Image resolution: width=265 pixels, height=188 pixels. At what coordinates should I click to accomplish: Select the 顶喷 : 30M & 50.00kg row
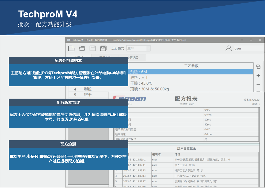click(191, 89)
